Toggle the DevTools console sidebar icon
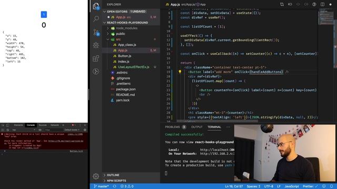337x189 pixels. pos(3,130)
